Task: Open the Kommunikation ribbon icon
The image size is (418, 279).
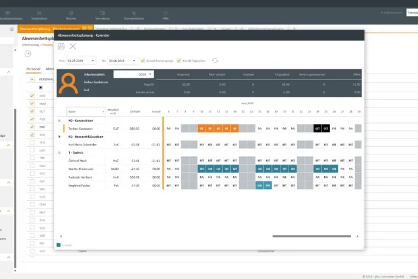Action: [x=134, y=15]
